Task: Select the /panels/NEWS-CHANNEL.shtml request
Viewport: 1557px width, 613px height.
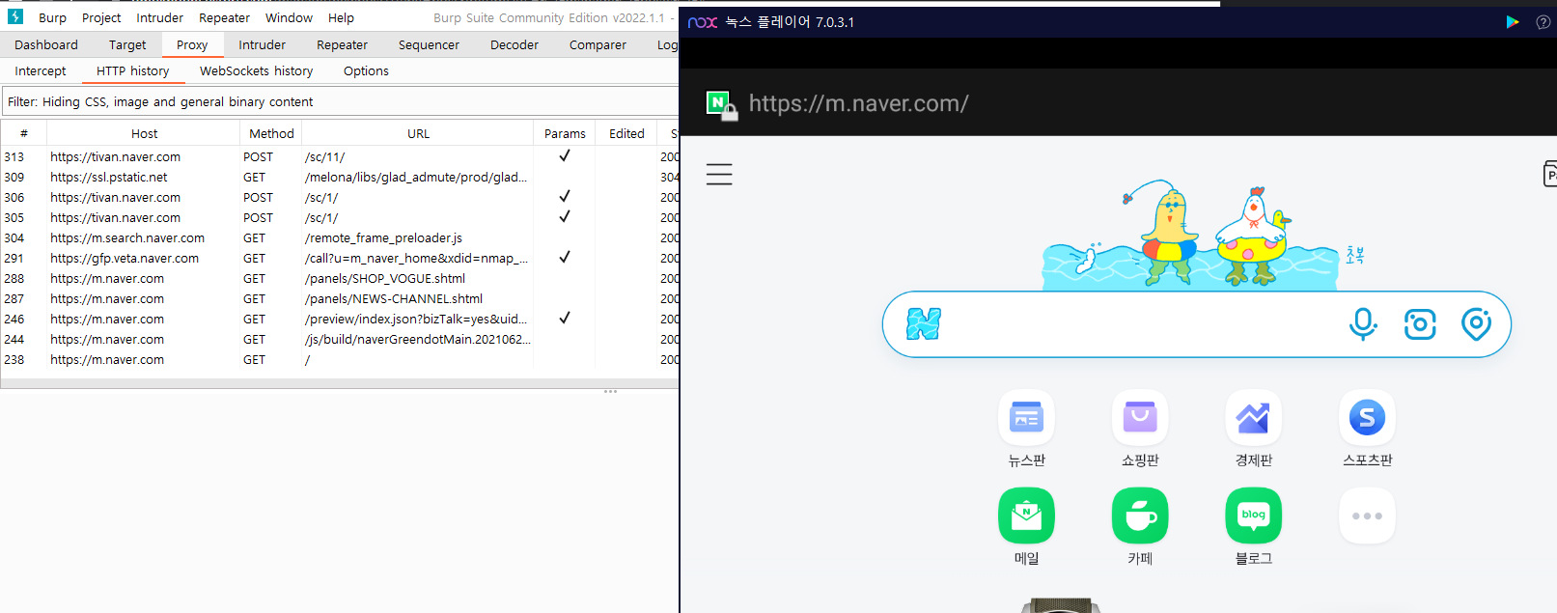Action: coord(340,298)
